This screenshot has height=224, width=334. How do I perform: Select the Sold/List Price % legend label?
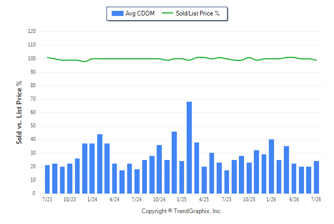(x=198, y=13)
